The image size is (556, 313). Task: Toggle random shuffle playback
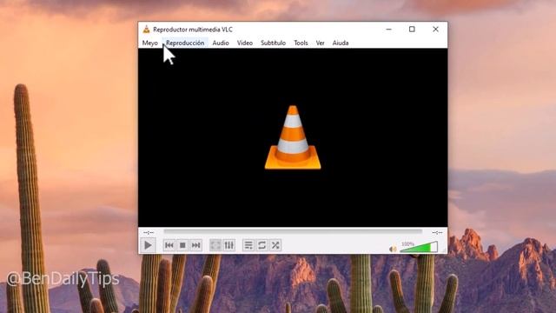click(x=275, y=245)
